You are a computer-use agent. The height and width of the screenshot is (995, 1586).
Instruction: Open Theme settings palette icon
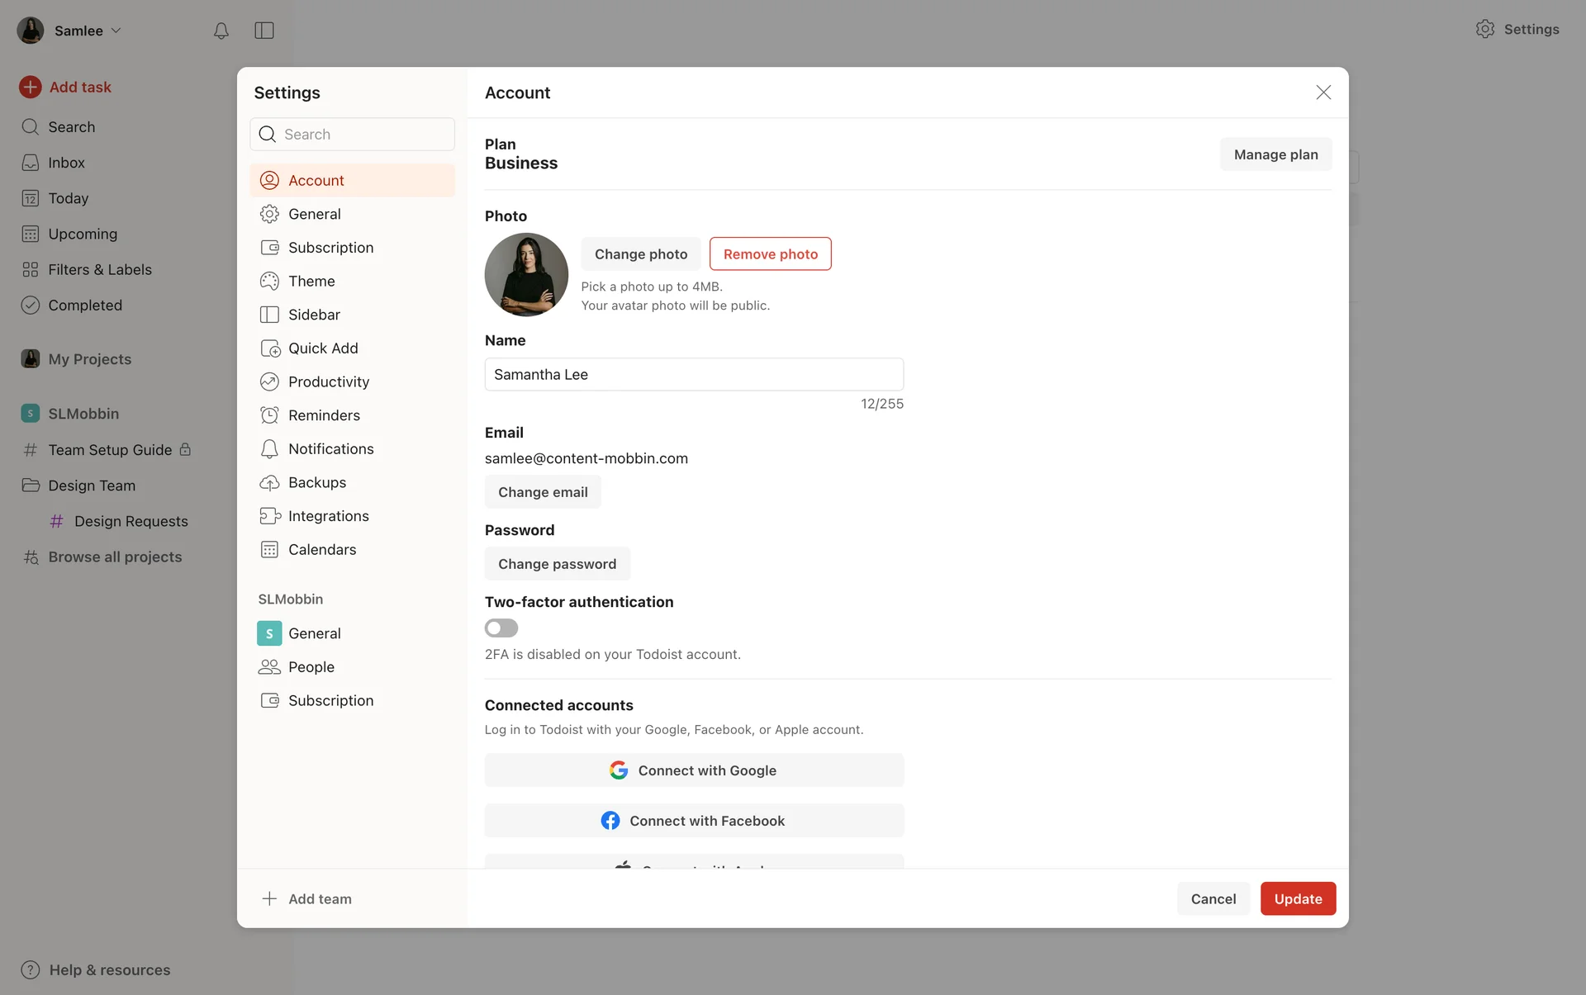pyautogui.click(x=269, y=281)
